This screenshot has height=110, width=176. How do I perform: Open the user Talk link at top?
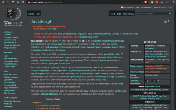pyautogui.click(x=137, y=7)
